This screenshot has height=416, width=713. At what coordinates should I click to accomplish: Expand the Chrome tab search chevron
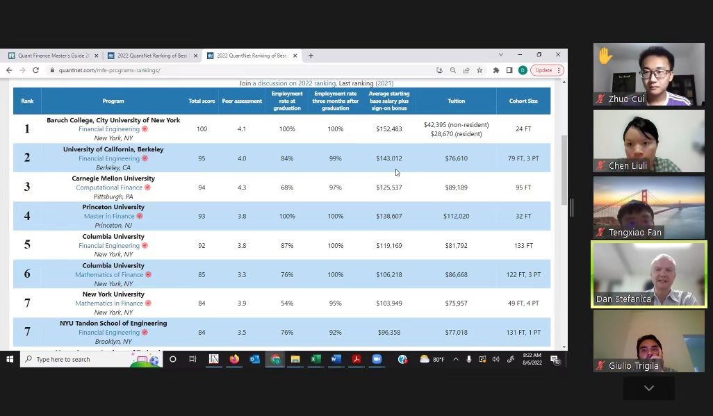[500, 55]
